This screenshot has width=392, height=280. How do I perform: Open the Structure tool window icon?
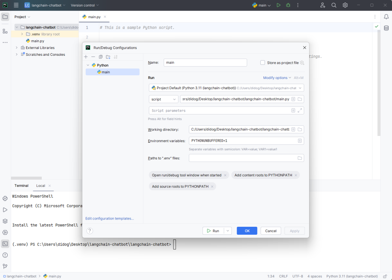coord(5,31)
